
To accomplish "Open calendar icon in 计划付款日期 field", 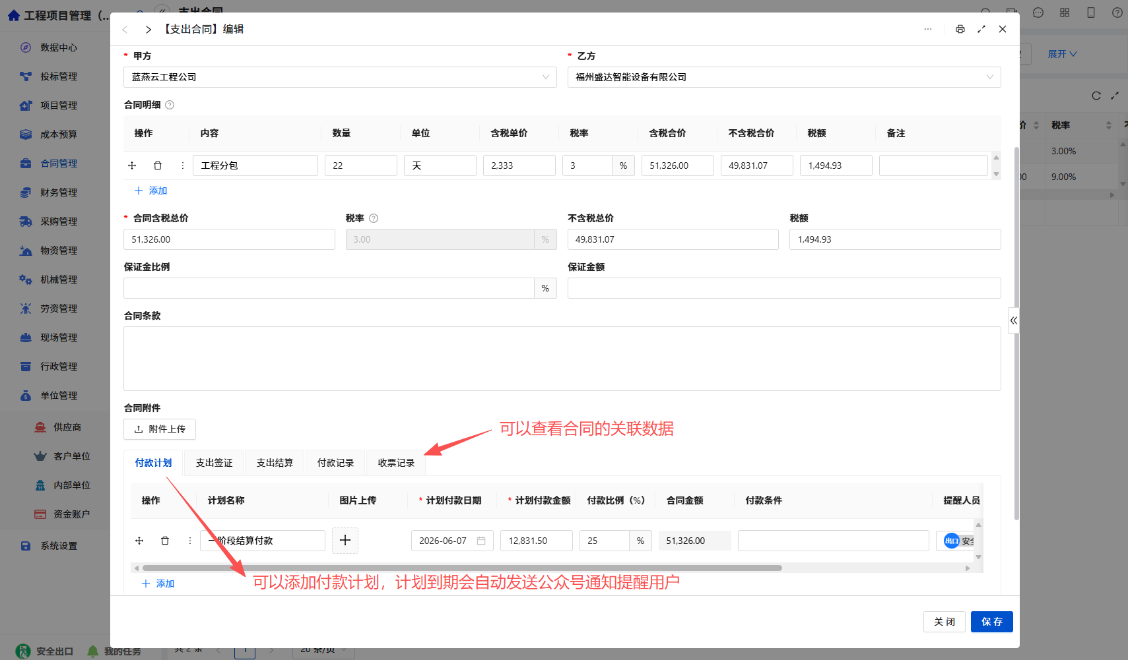I will (x=481, y=541).
